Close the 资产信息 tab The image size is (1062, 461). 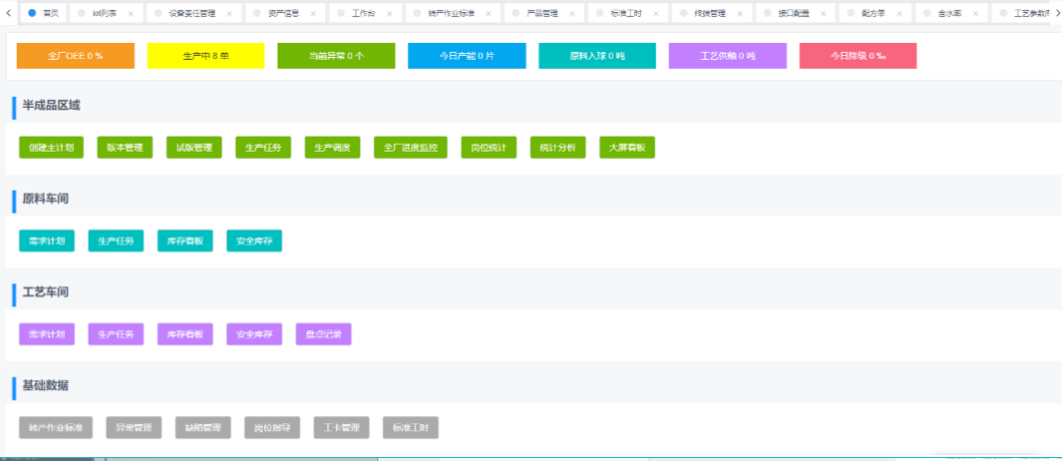click(x=314, y=14)
